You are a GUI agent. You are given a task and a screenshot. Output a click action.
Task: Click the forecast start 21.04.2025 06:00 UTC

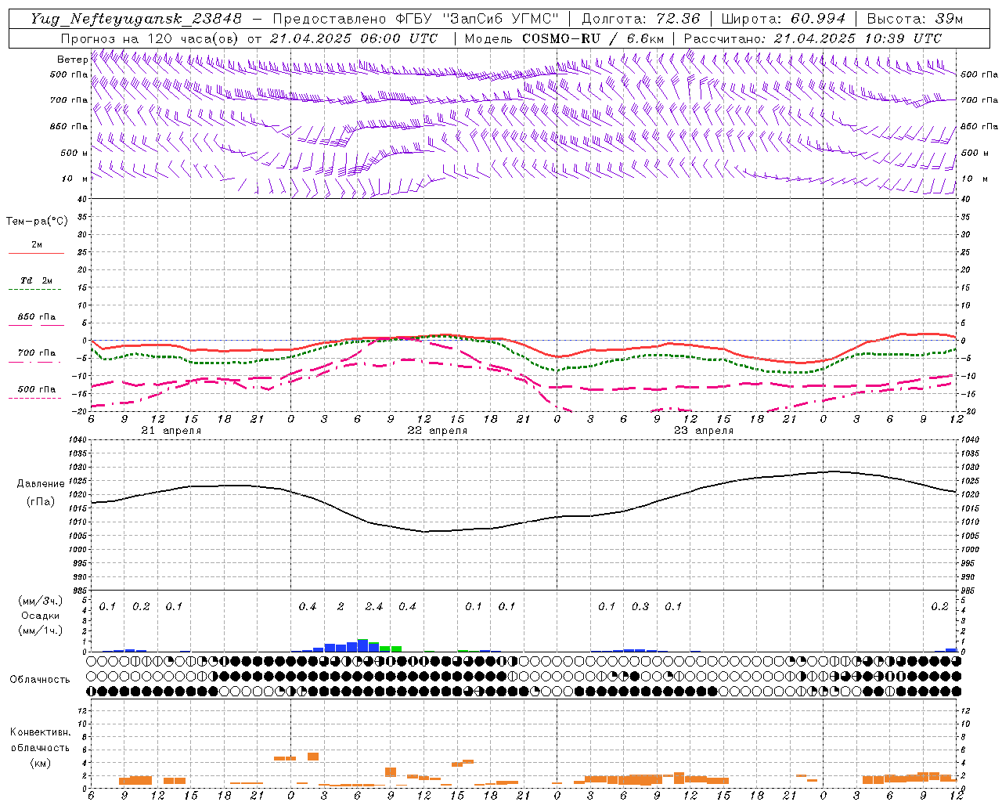coord(354,38)
